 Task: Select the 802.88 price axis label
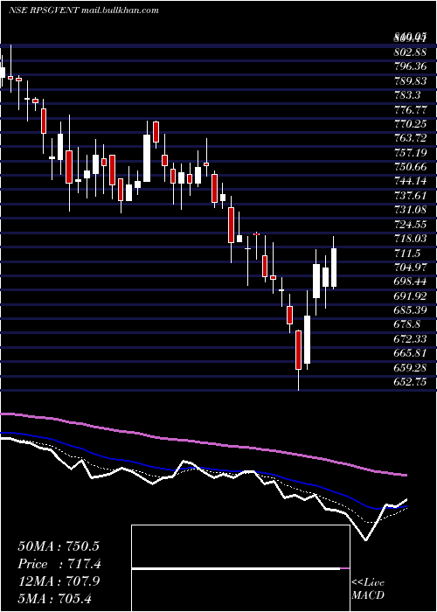pyautogui.click(x=410, y=52)
